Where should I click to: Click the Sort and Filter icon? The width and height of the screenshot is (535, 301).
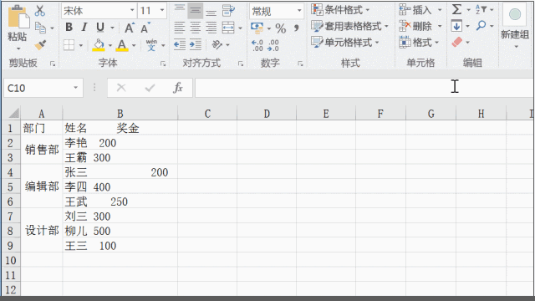(x=481, y=9)
